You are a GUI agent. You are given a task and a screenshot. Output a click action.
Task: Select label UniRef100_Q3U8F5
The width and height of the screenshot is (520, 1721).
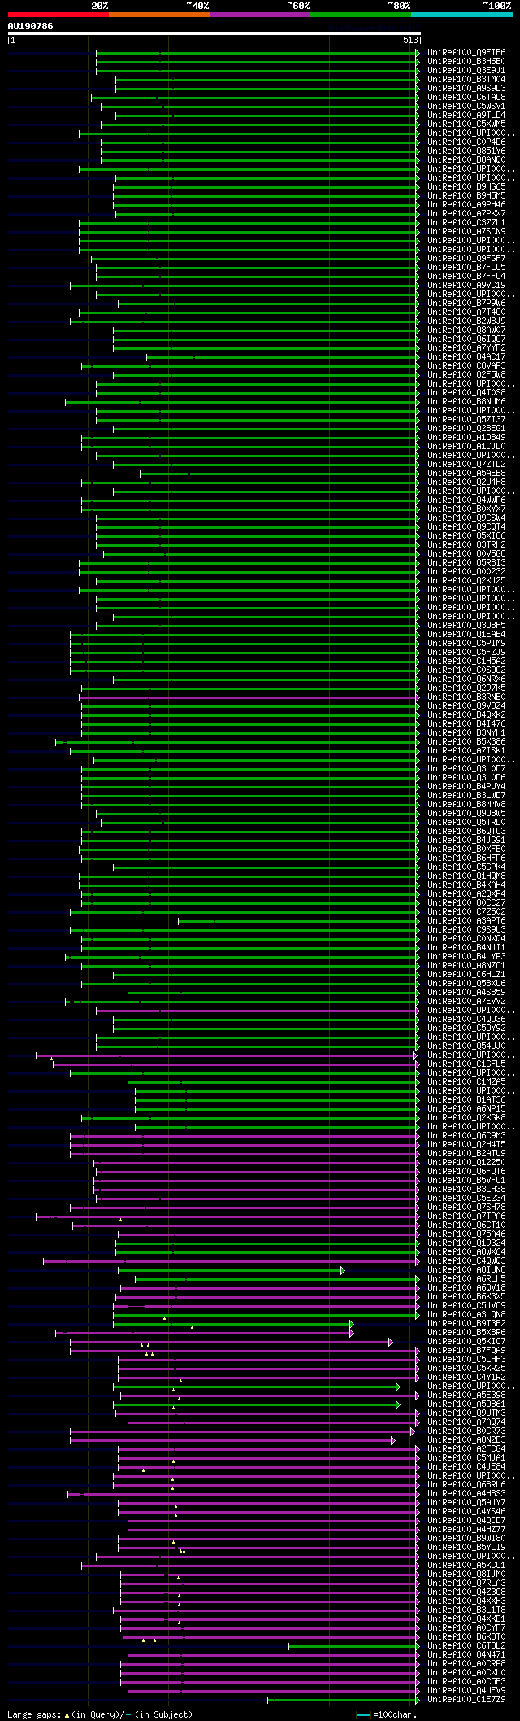(466, 625)
